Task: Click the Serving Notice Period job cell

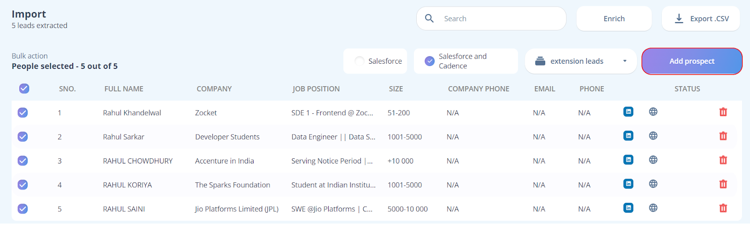Action: [x=332, y=161]
